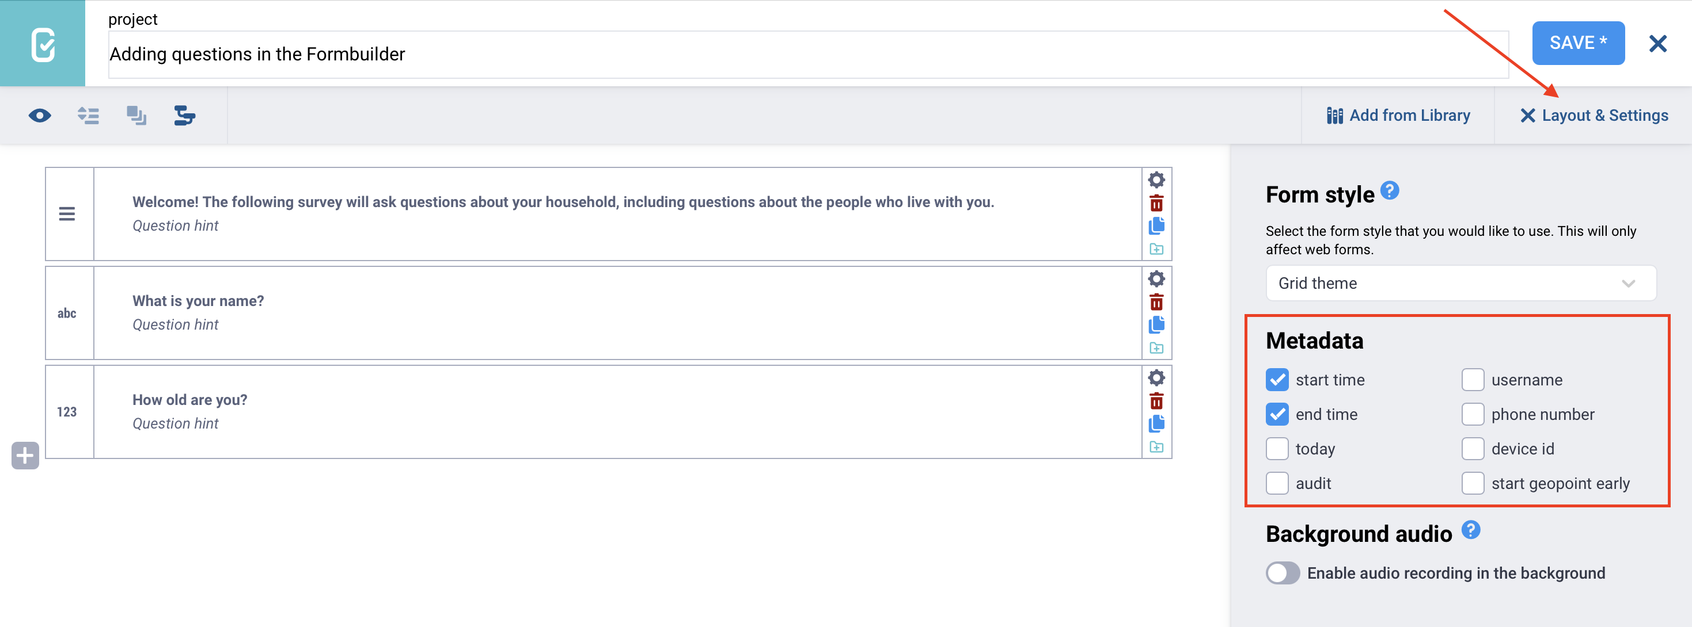Enable background audio recording toggle
Image resolution: width=1692 pixels, height=627 pixels.
1282,574
